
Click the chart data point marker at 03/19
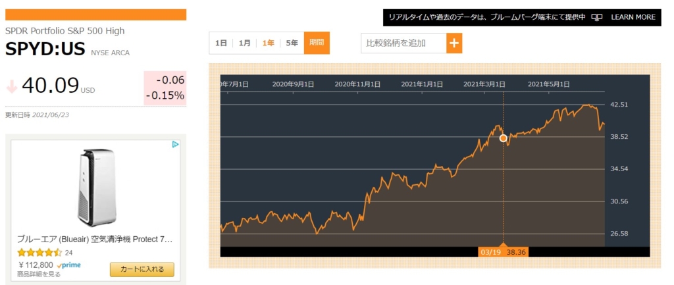tap(504, 138)
